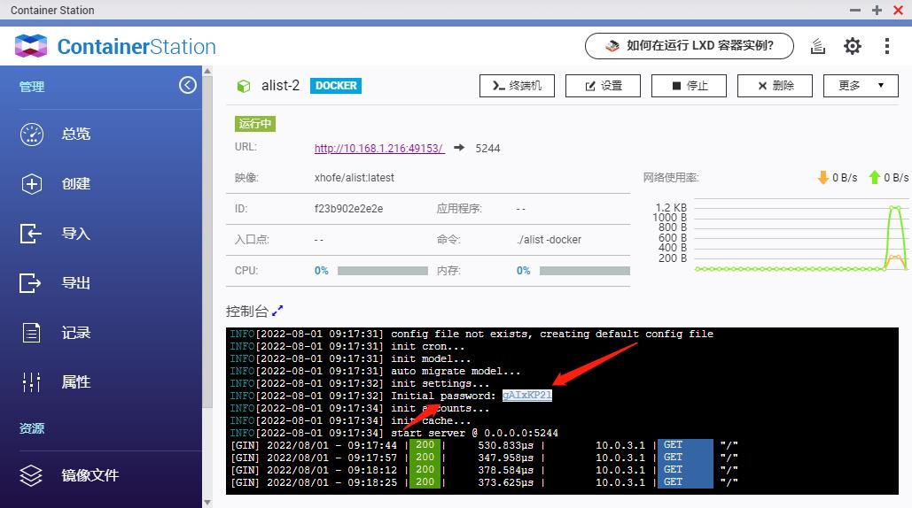This screenshot has height=508, width=912.
Task: Click the stacked layers notification icon
Action: [x=818, y=46]
